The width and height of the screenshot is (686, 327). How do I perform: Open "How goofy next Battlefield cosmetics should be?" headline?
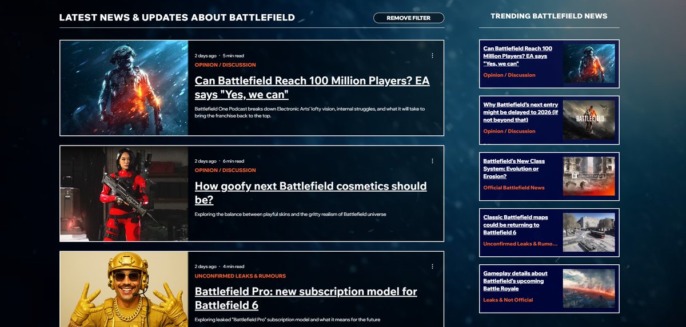pos(310,193)
